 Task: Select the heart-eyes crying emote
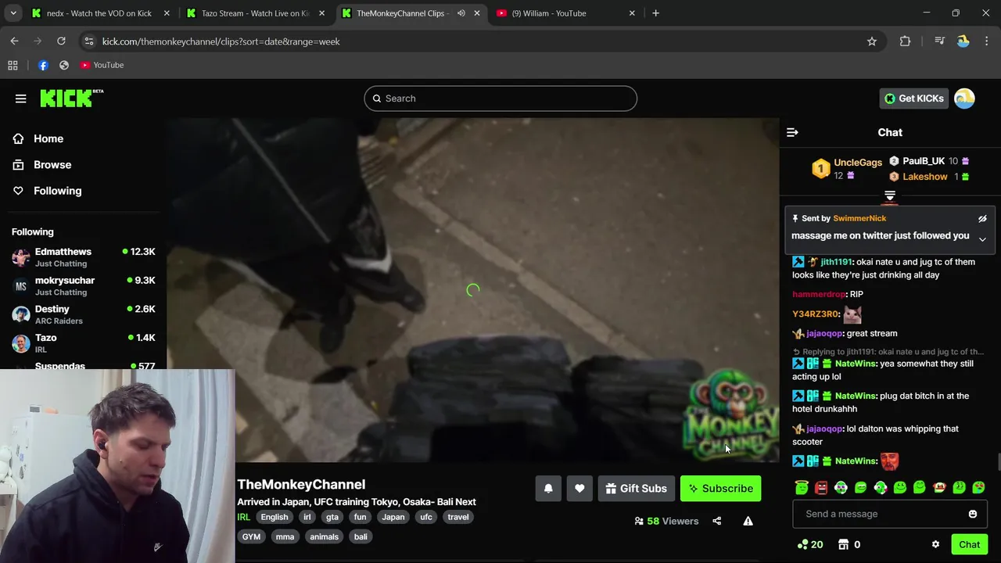click(978, 487)
